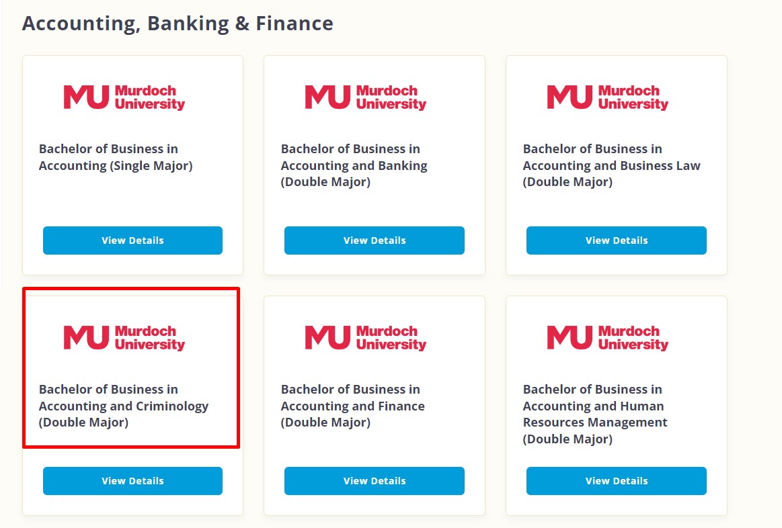782x528 pixels.
Task: View Details for Accounting and Human Resources Management
Action: 617,481
